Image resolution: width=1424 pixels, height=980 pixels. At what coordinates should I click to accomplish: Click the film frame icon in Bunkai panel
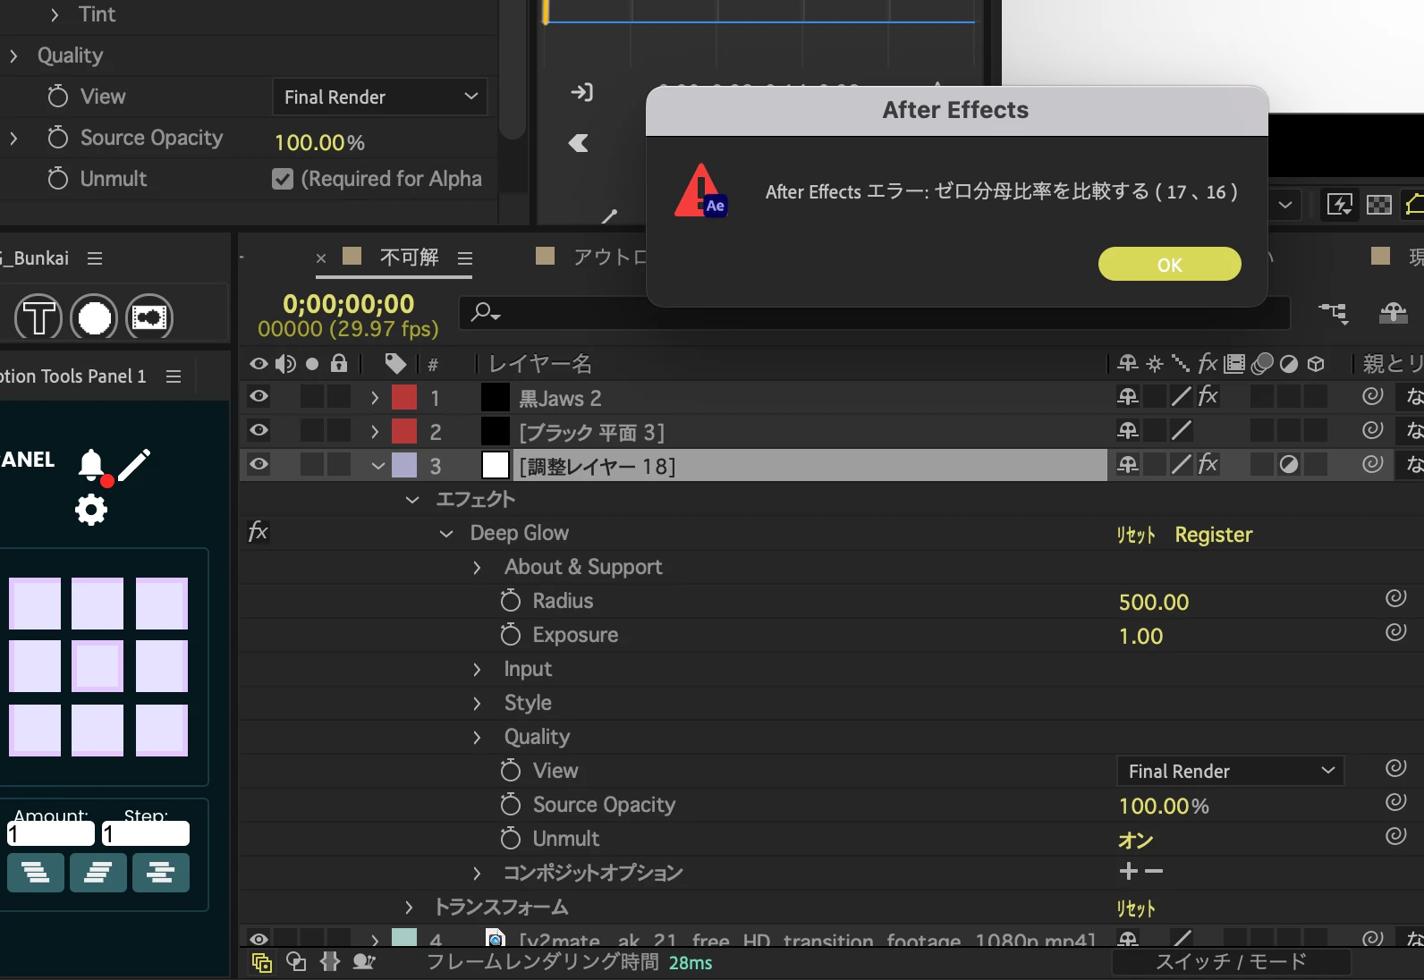[x=149, y=317]
